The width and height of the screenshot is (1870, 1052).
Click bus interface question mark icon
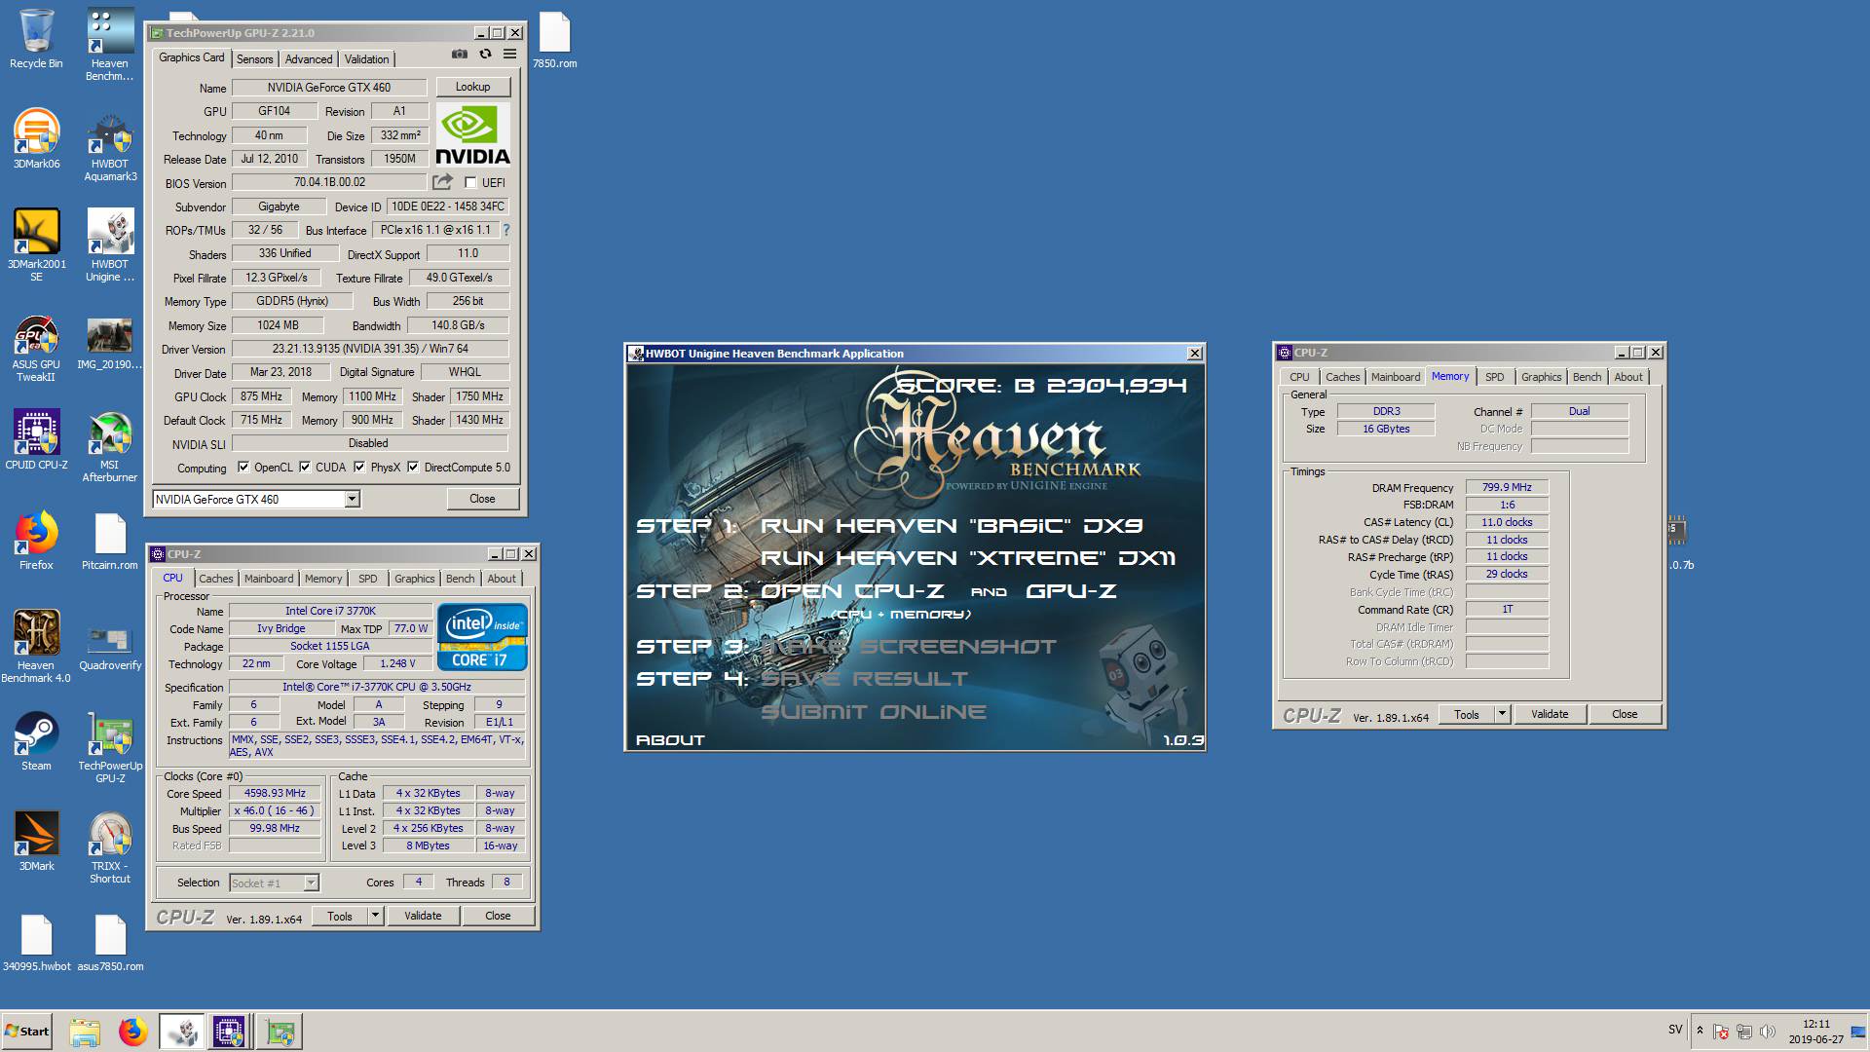click(x=506, y=230)
